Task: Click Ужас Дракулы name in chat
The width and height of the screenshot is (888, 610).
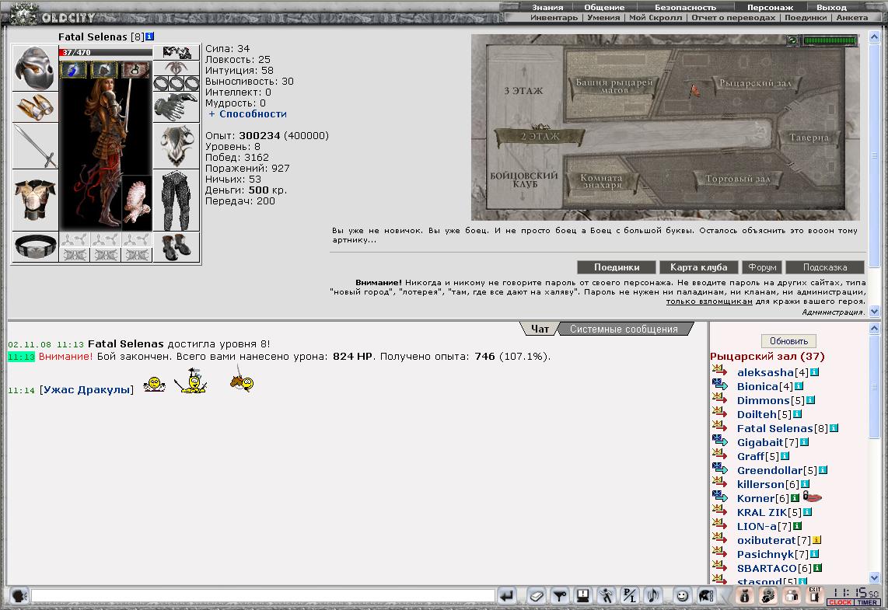Action: pyautogui.click(x=86, y=389)
